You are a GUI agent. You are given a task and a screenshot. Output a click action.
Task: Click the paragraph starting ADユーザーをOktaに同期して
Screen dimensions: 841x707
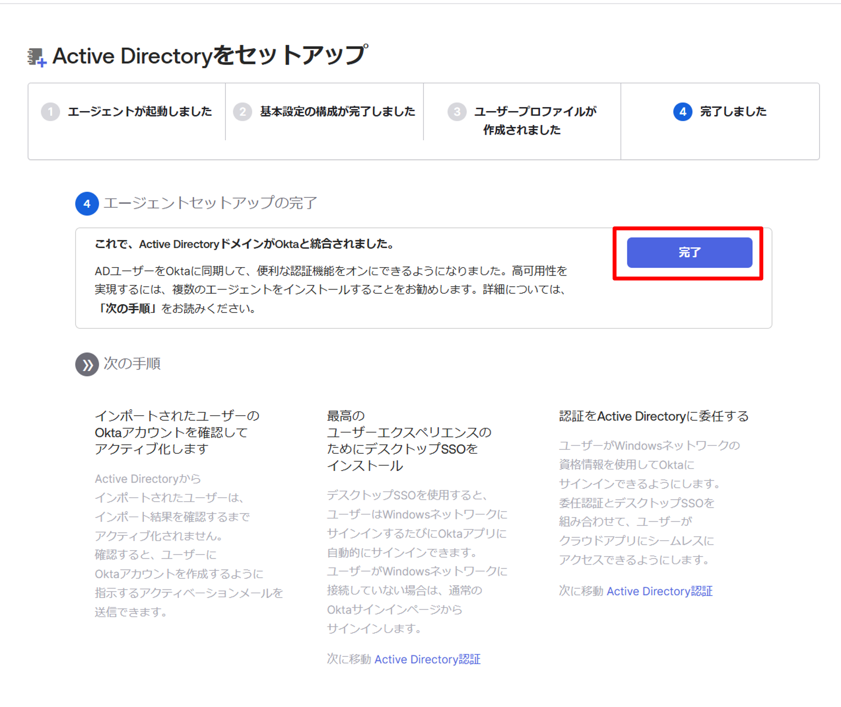pyautogui.click(x=331, y=290)
